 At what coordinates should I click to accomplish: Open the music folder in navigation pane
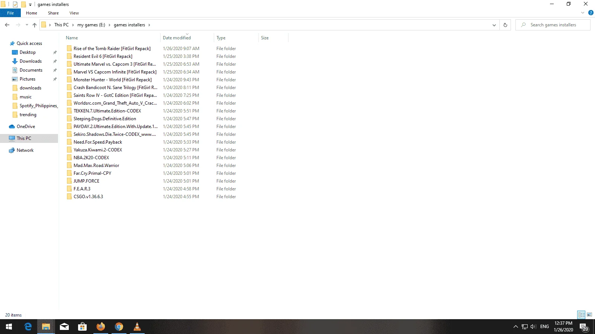(25, 97)
